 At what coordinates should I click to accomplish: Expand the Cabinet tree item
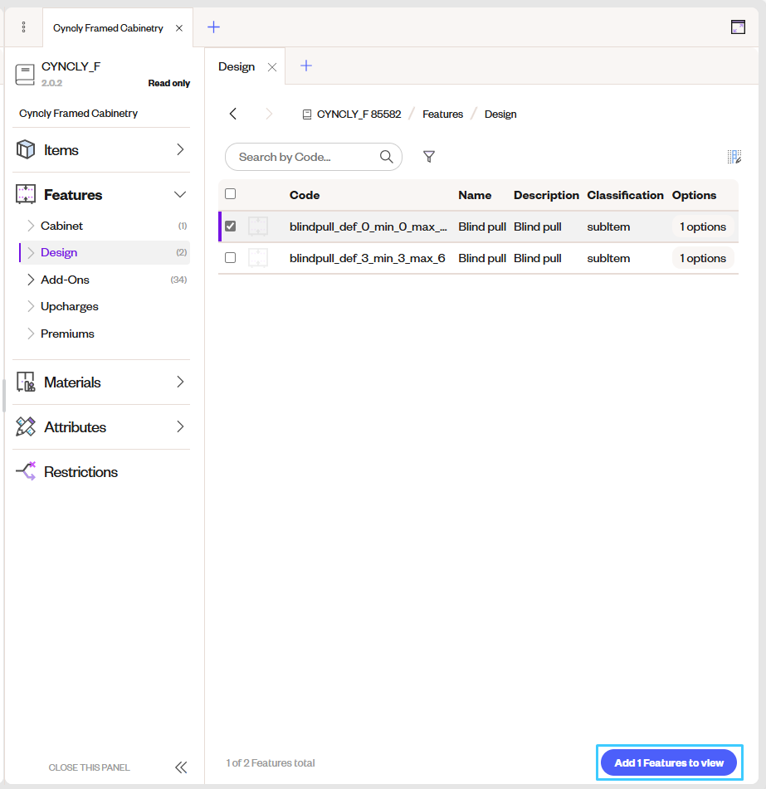[x=30, y=225]
